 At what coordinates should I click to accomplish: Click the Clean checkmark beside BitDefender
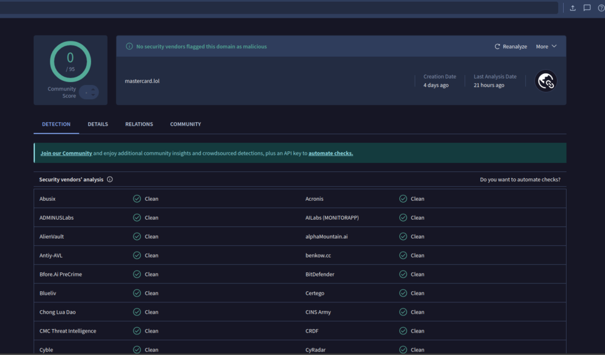pyautogui.click(x=403, y=274)
